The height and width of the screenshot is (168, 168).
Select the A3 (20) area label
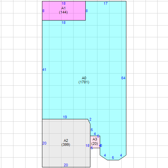point(95,141)
